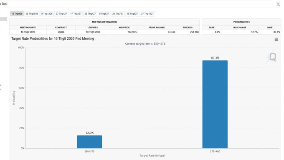Switch to the 28 Thg1026 meeting tab
This screenshot has width=284, height=160.
point(32,14)
